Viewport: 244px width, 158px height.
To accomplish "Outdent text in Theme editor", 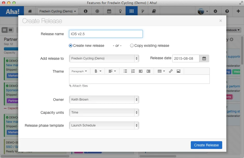I will [141, 71].
